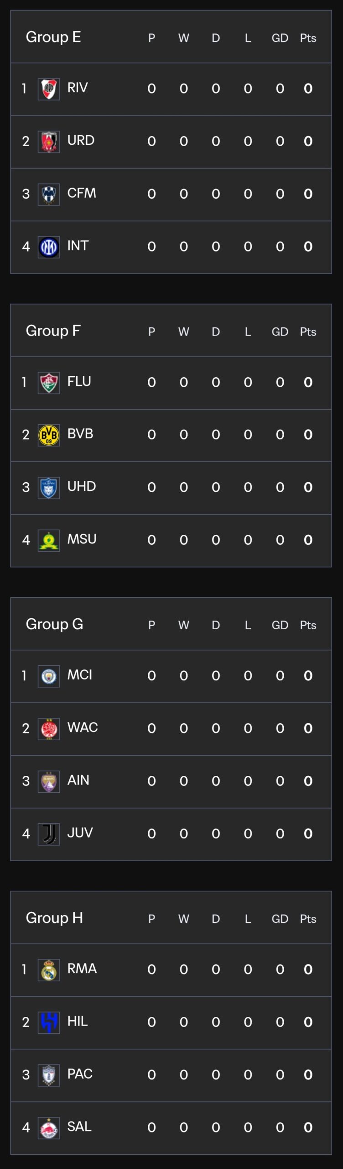343x1169 pixels.
Task: Click the Wydad AC crest
Action: coord(49,729)
